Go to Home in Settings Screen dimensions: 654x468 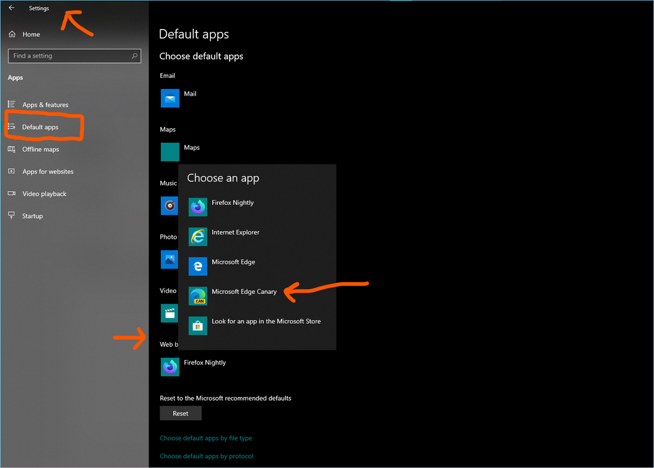[x=31, y=34]
